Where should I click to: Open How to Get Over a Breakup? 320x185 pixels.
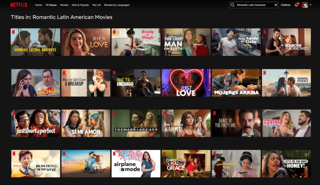[86, 83]
